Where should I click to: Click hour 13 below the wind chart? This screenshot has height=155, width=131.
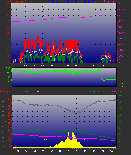tap(68, 66)
